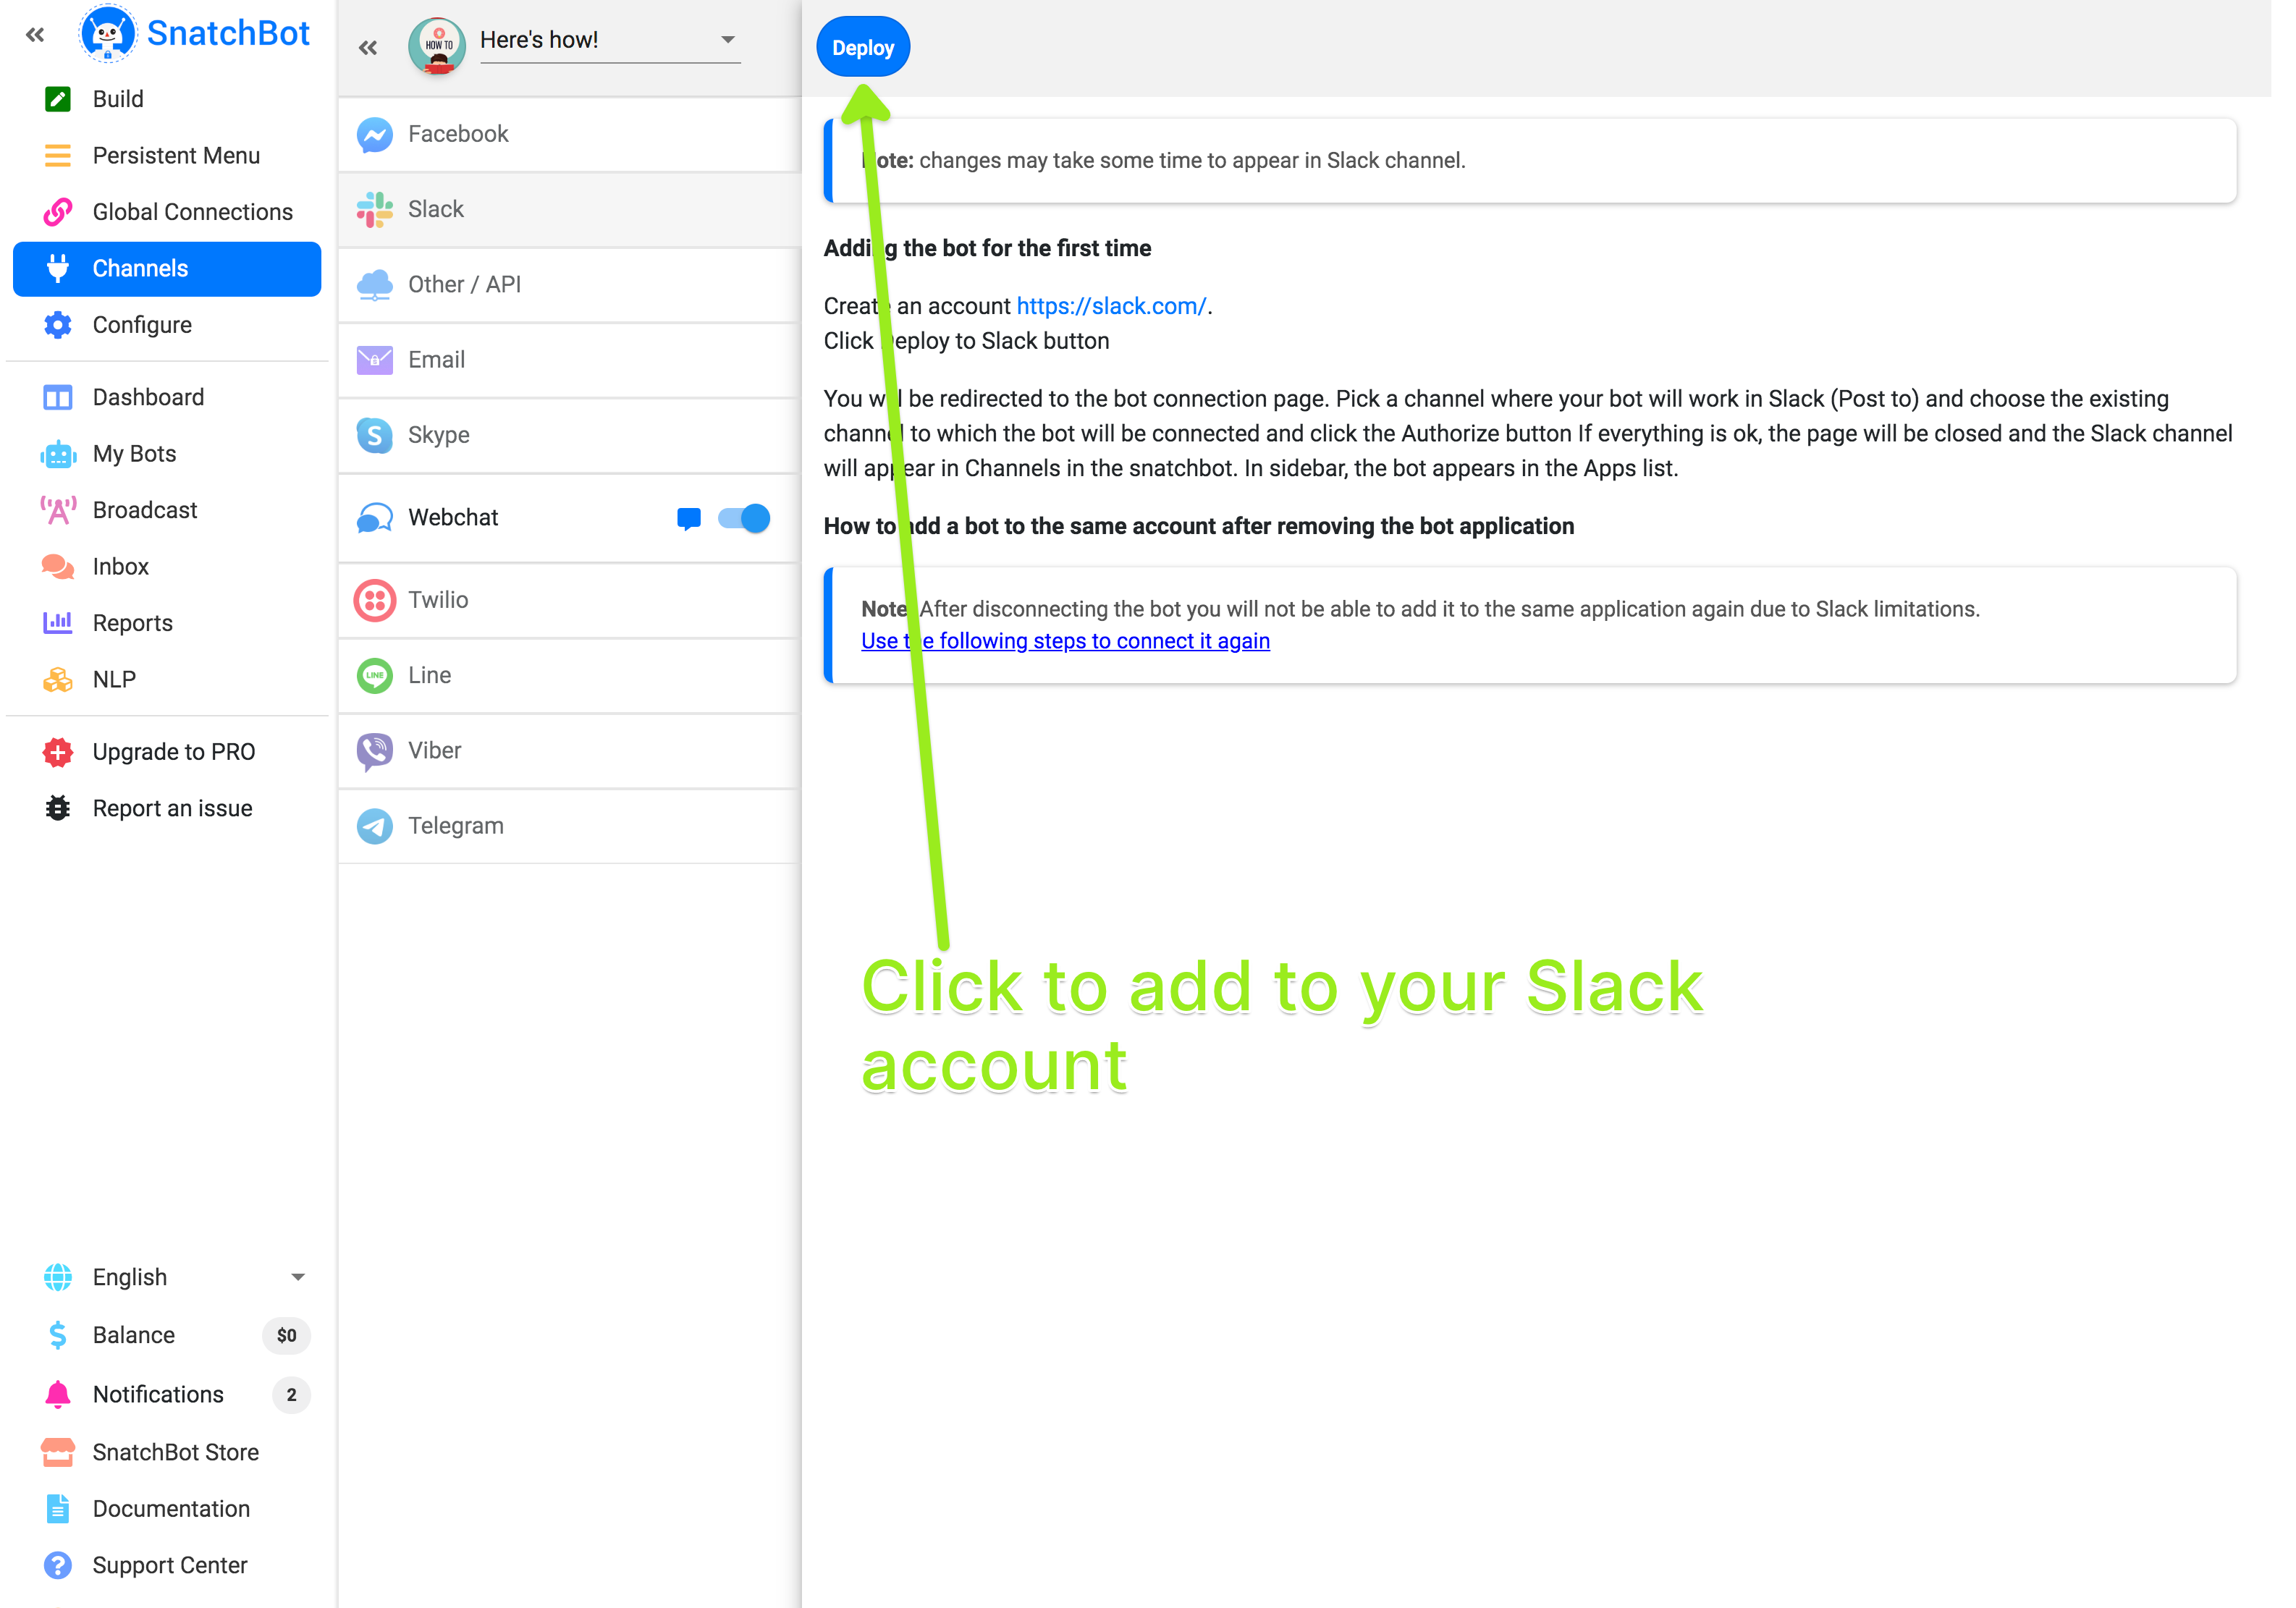Click the Notifications bell icon

click(x=58, y=1394)
